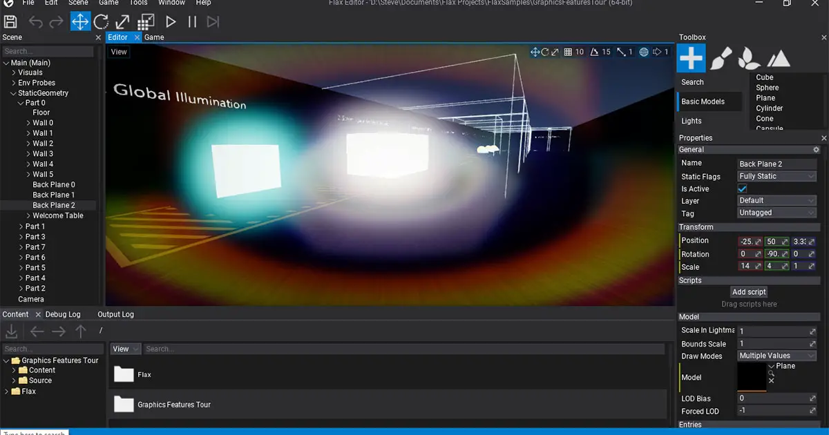Image resolution: width=829 pixels, height=435 pixels.
Task: Save all with the floppy disk icon
Action: (x=11, y=21)
